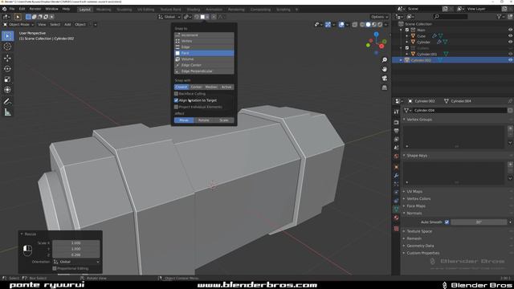The image size is (514, 289).
Task: Enable Project Individual Elements checkbox
Action: tap(177, 107)
